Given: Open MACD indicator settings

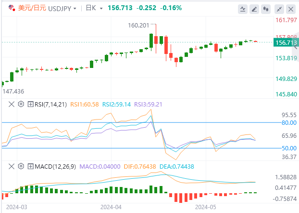Looking at the screenshot, I should coord(21,167).
